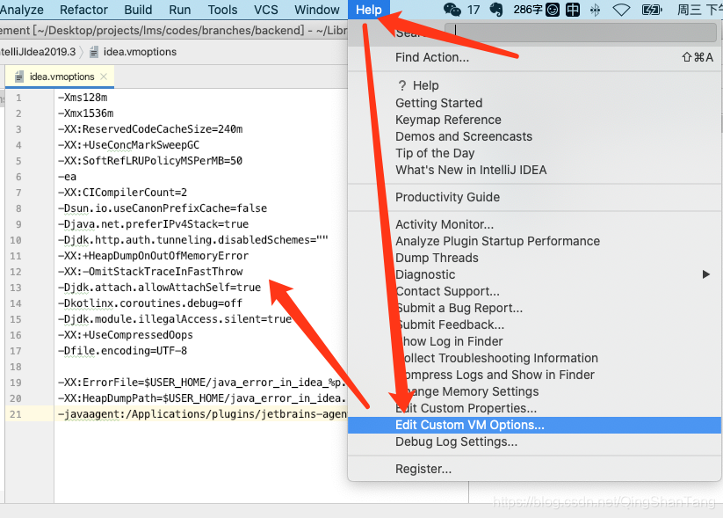723x518 pixels.
Task: Click the useCanonPrefixCache=false line
Action: click(163, 208)
